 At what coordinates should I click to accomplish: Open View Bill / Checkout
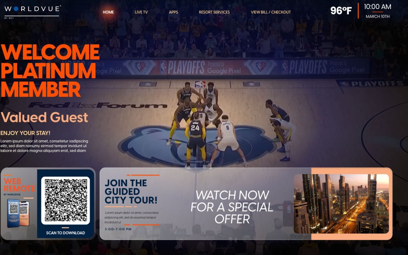pyautogui.click(x=271, y=12)
